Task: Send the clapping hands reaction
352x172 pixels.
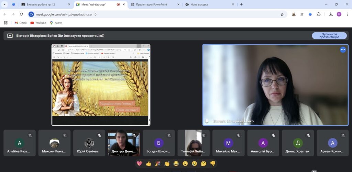Action: [x=167, y=163]
